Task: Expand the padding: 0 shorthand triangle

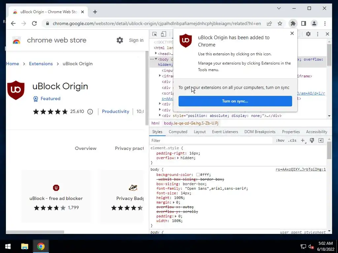Action: click(x=176, y=216)
